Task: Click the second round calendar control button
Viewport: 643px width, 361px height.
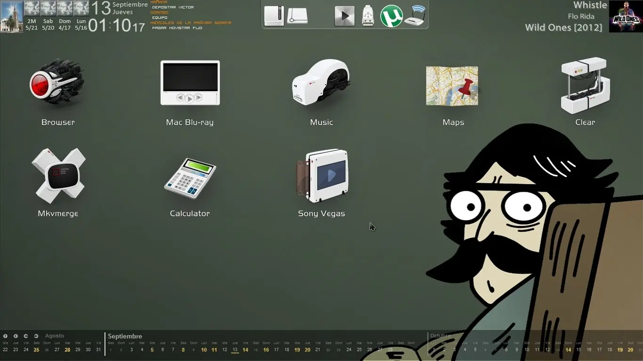Action: point(16,336)
